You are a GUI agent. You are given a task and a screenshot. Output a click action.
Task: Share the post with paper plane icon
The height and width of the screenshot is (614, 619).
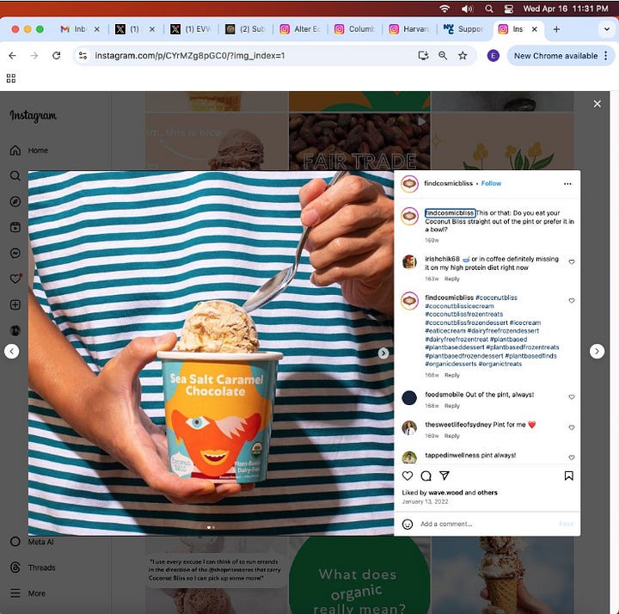pos(444,476)
